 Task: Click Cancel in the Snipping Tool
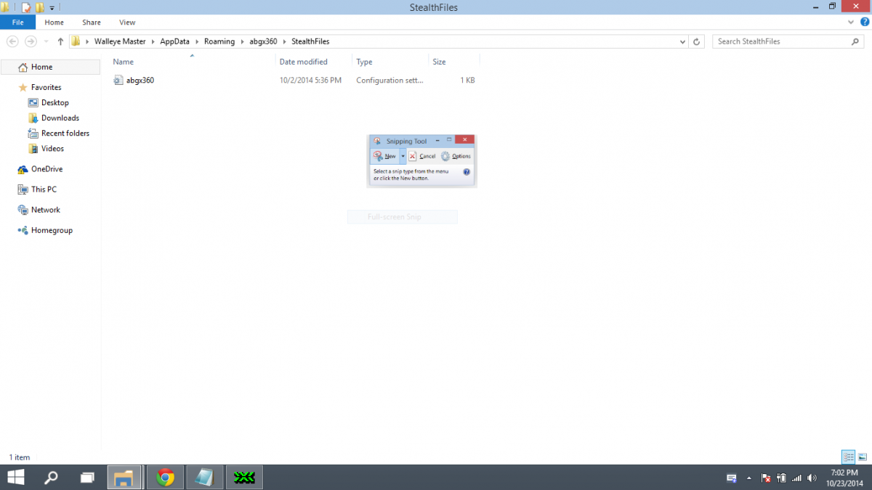point(422,156)
